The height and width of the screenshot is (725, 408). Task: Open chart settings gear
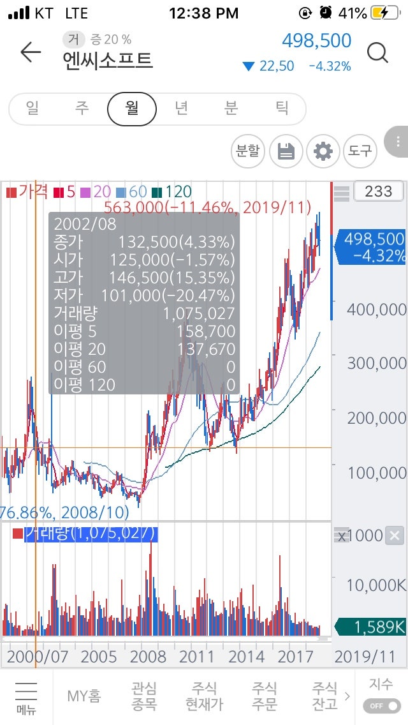click(x=323, y=151)
